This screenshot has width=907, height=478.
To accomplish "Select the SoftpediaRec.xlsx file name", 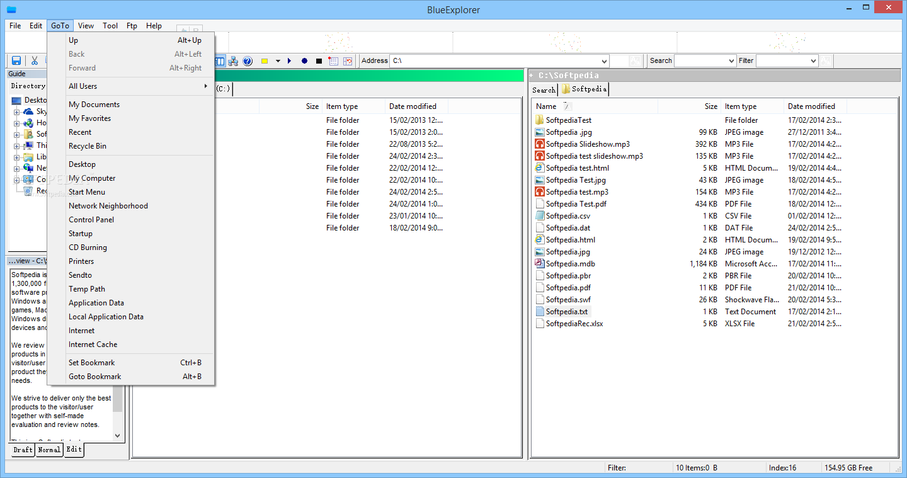I will (574, 324).
